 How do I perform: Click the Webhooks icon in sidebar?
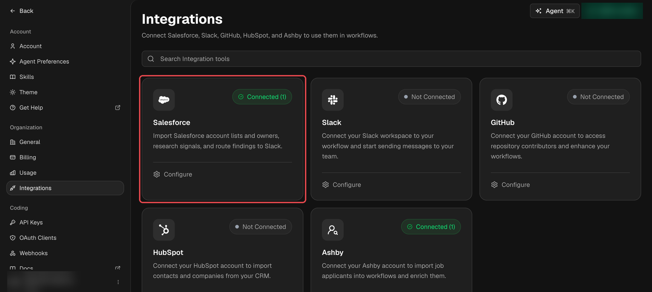click(13, 254)
